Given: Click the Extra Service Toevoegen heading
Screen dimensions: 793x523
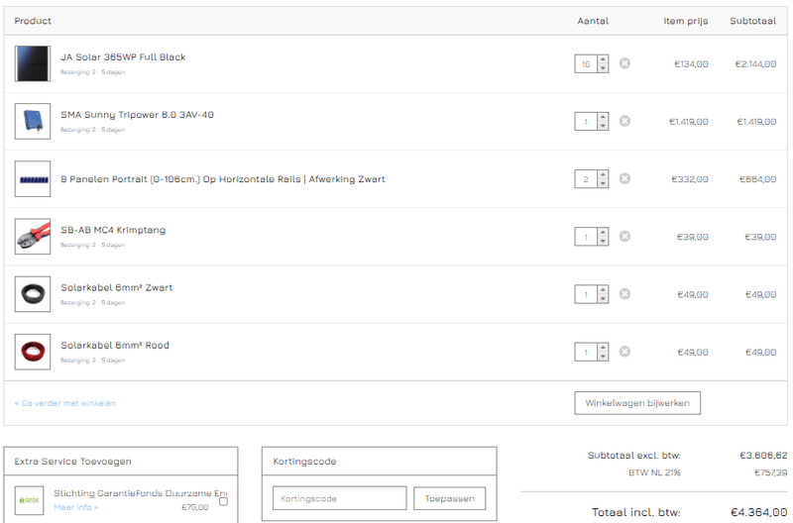Looking at the screenshot, I should coord(72,462).
